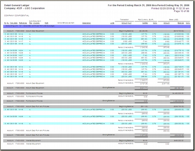Select the Accum Depr Equipment Ending Balance bar

pos(97,88)
